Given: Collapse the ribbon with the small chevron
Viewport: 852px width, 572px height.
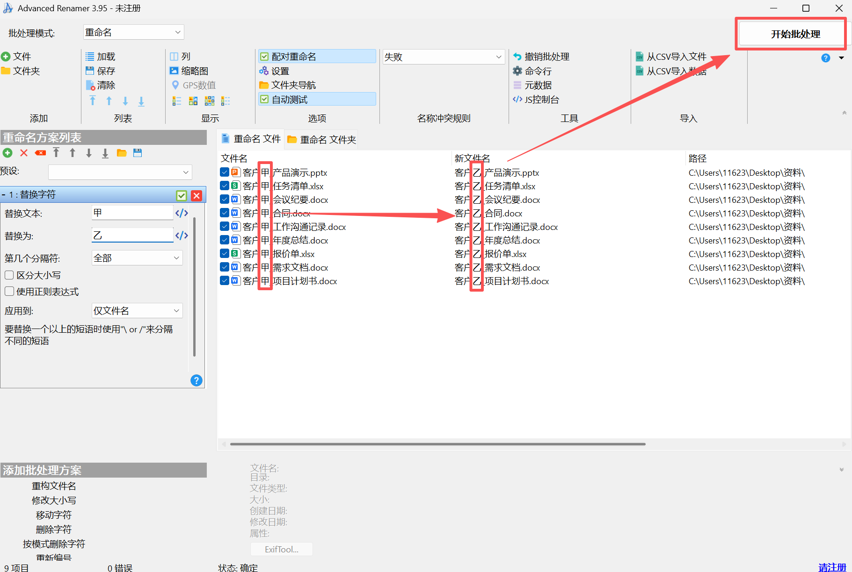Looking at the screenshot, I should [845, 113].
